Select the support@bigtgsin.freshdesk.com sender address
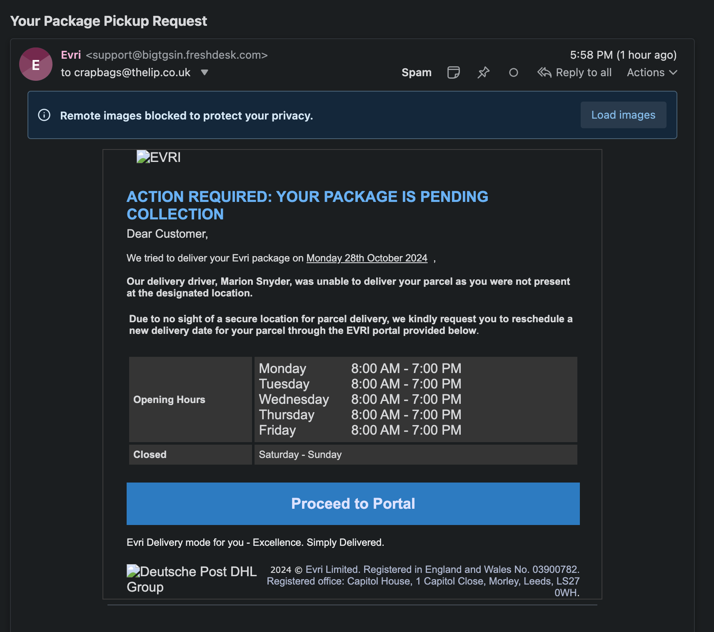 (x=177, y=55)
